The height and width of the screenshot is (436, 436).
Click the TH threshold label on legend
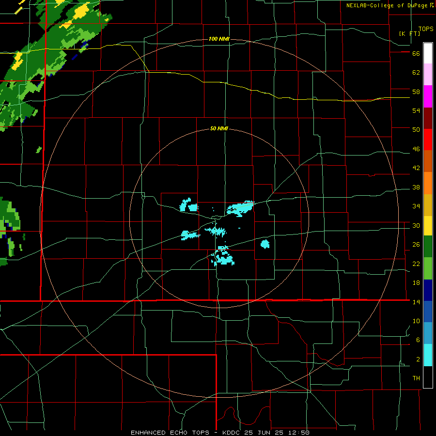pos(416,378)
